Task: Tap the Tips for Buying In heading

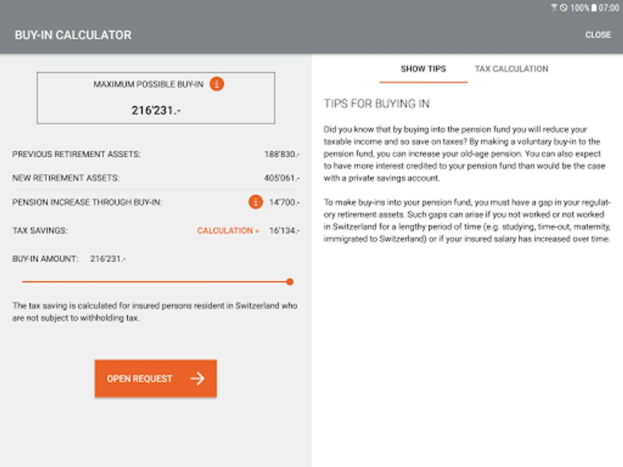Action: click(376, 104)
